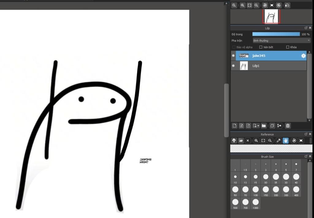The height and width of the screenshot is (218, 314).
Task: Undock the Lớp panel
Action: click(x=306, y=28)
